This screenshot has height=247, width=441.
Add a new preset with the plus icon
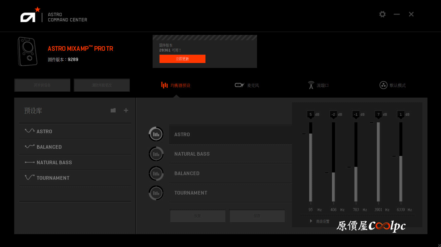point(126,110)
